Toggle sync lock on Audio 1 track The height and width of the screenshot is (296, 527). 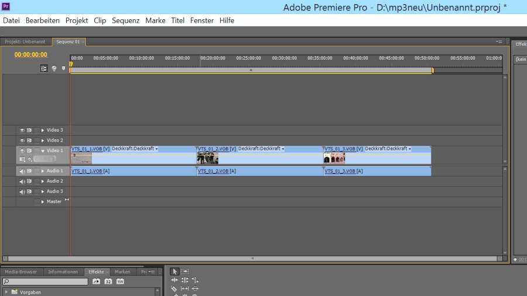[x=29, y=171]
